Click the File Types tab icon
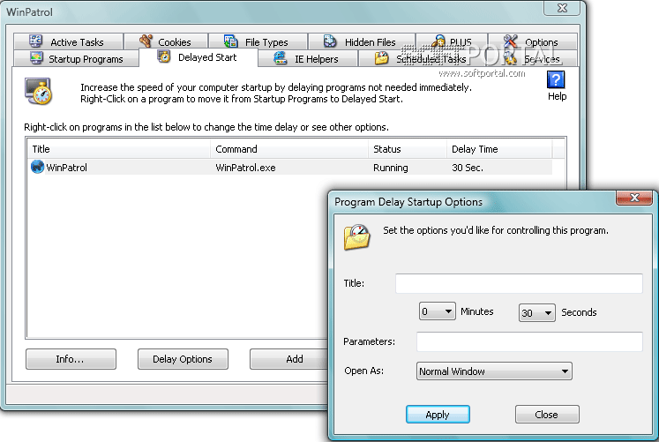Image resolution: width=659 pixels, height=442 pixels. point(231,41)
